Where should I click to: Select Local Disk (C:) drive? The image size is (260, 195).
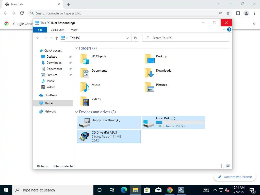click(x=173, y=122)
